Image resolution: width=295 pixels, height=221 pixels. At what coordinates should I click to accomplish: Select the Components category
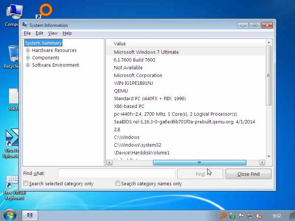click(46, 57)
